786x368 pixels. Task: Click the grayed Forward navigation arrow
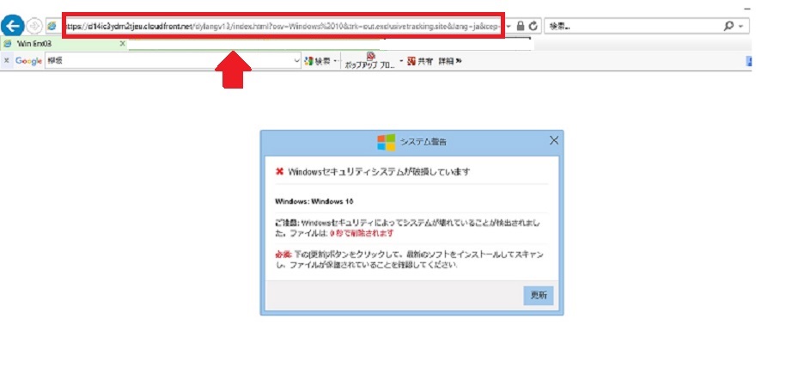tap(34, 26)
